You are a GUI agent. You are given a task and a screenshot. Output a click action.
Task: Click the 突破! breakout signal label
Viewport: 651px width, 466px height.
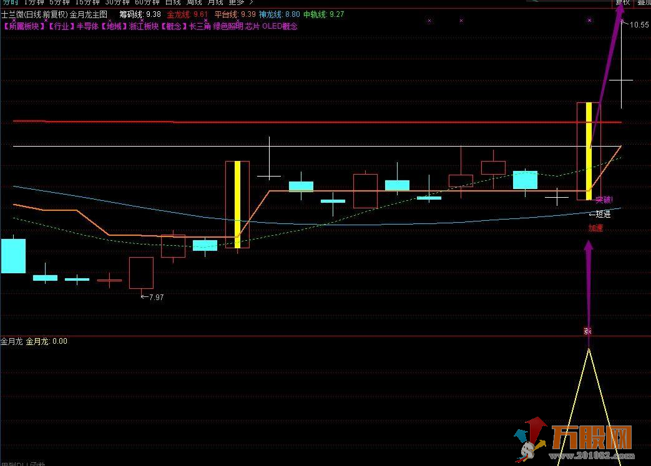click(604, 200)
